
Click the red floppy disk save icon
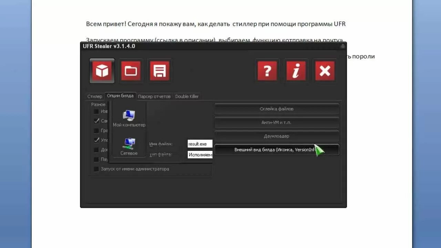tap(160, 71)
